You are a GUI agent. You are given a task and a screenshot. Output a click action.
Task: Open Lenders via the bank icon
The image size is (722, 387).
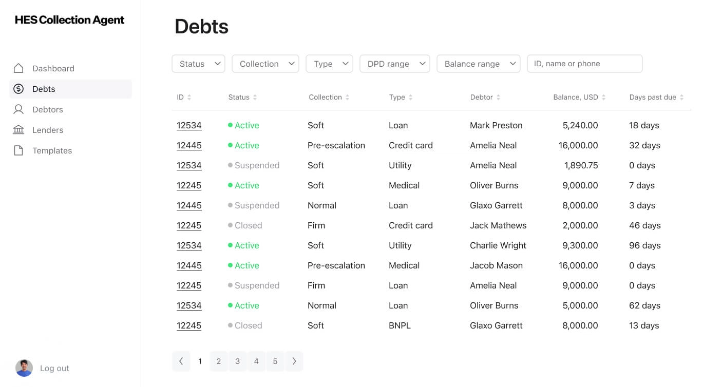[19, 129]
